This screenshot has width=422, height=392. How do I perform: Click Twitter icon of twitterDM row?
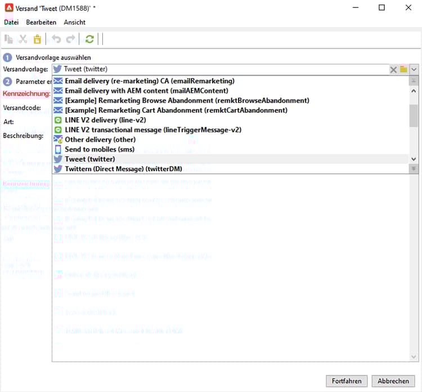click(x=58, y=169)
